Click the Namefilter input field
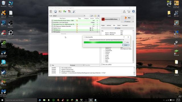This screenshot has width=182, height=102. tap(92, 65)
